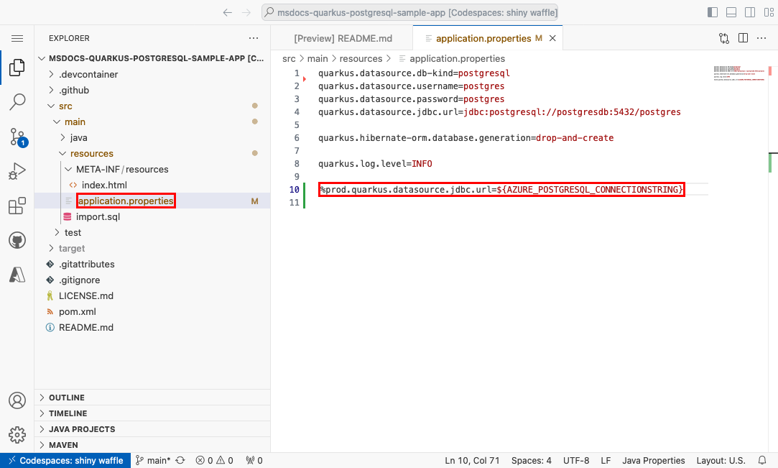This screenshot has width=778, height=468.
Task: Open README.md in the file tree
Action: [152, 328]
